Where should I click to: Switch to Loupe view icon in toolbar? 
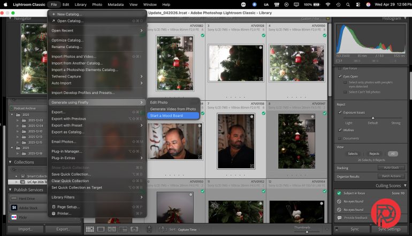click(x=101, y=229)
